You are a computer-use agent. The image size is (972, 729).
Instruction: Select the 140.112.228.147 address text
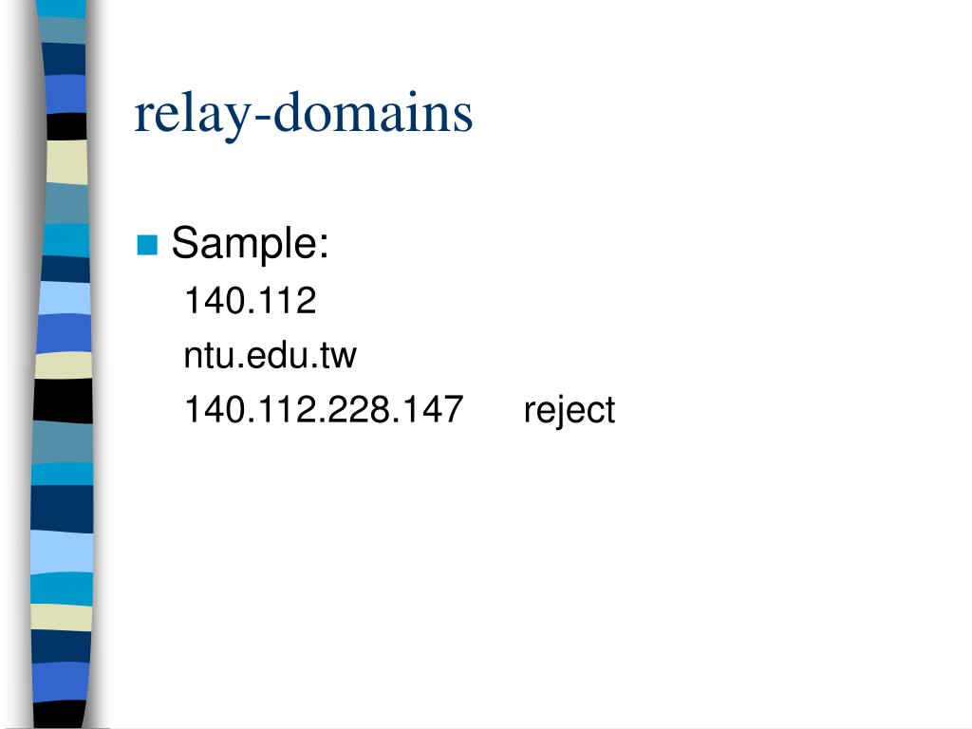(x=324, y=409)
